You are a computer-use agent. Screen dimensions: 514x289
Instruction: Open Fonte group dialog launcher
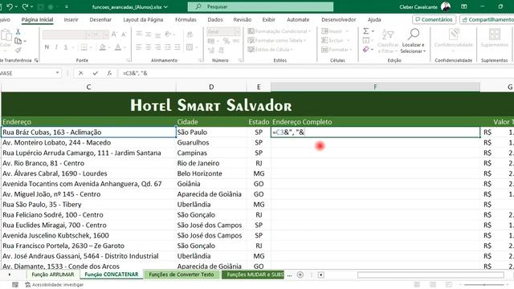point(128,60)
